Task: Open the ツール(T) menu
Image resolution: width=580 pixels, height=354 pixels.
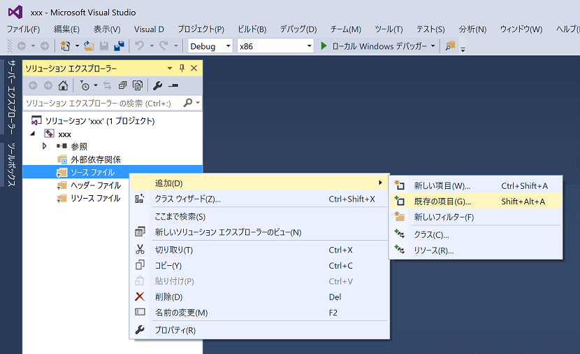Action: [389, 29]
